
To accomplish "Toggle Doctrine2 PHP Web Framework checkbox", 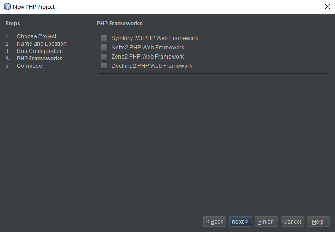I will click(x=104, y=65).
